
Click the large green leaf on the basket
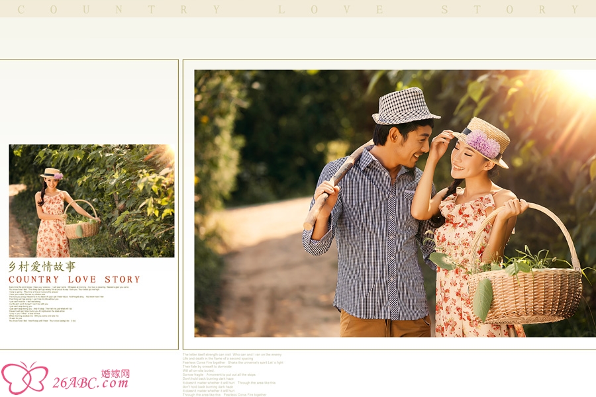(485, 298)
